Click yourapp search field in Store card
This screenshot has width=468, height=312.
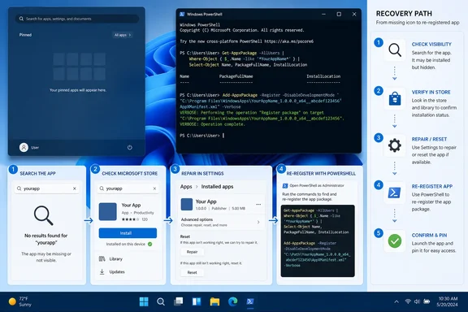(128, 188)
